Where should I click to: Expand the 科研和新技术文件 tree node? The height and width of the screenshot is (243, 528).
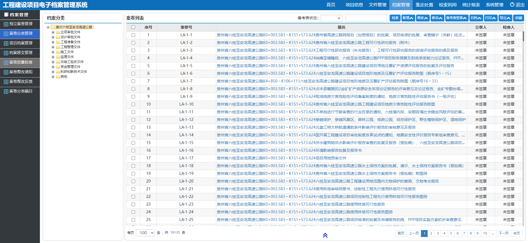53,72
